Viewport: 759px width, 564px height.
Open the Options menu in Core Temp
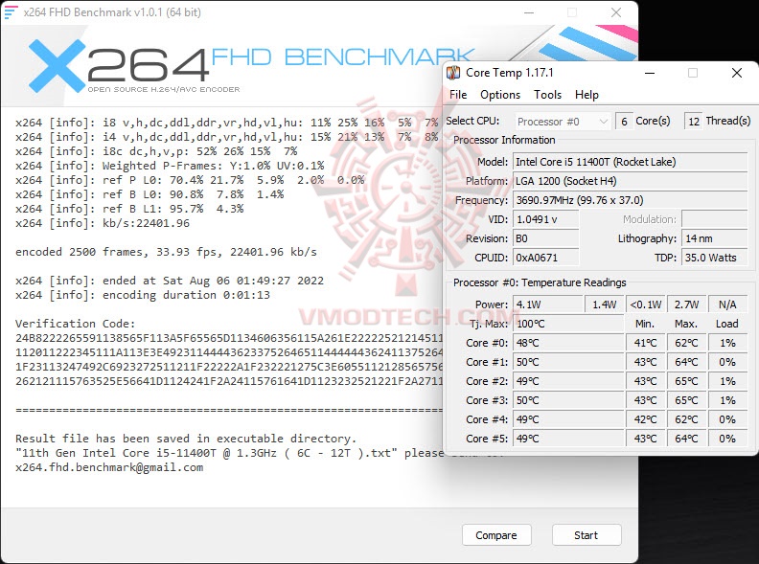(500, 95)
